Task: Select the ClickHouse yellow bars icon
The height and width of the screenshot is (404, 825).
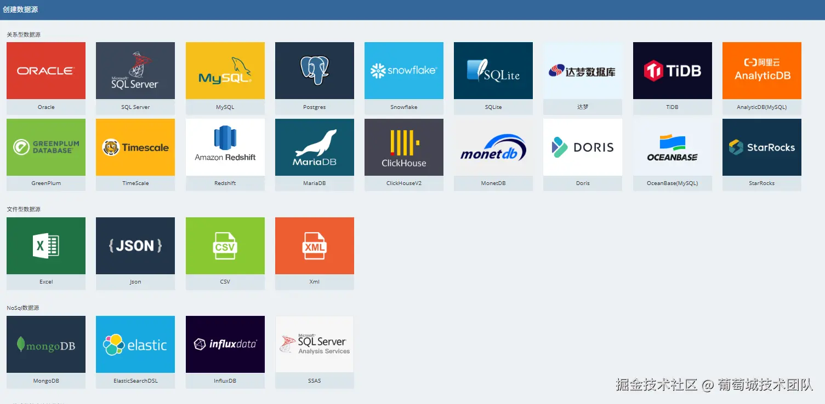Action: pyautogui.click(x=404, y=147)
